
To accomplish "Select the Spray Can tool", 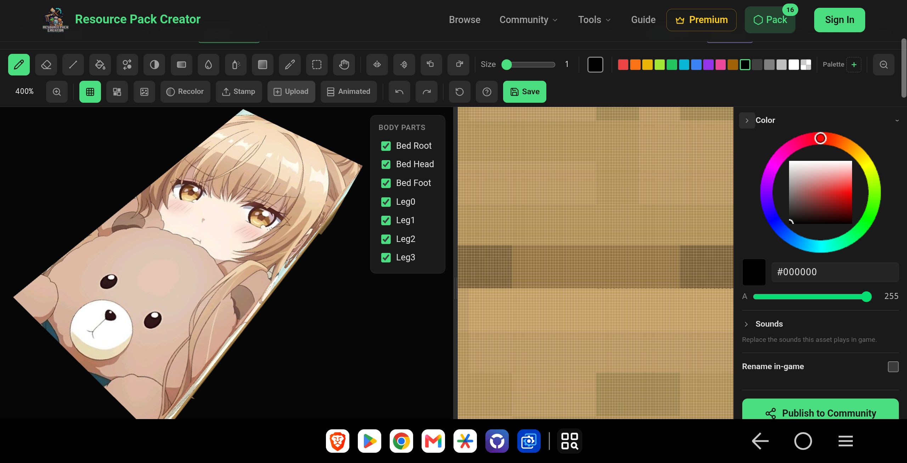I will [x=236, y=64].
